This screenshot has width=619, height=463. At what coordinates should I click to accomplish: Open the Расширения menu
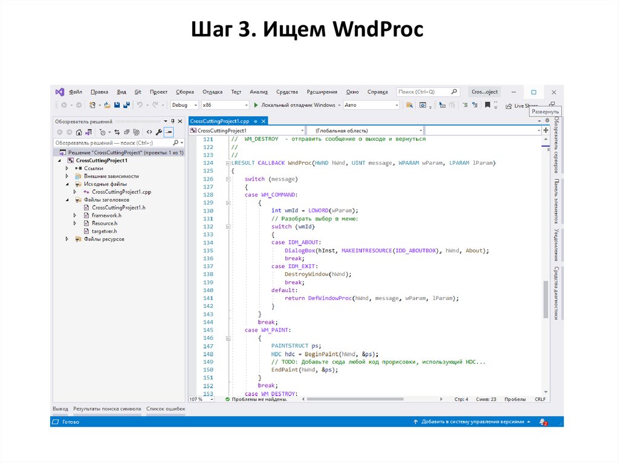(x=322, y=92)
